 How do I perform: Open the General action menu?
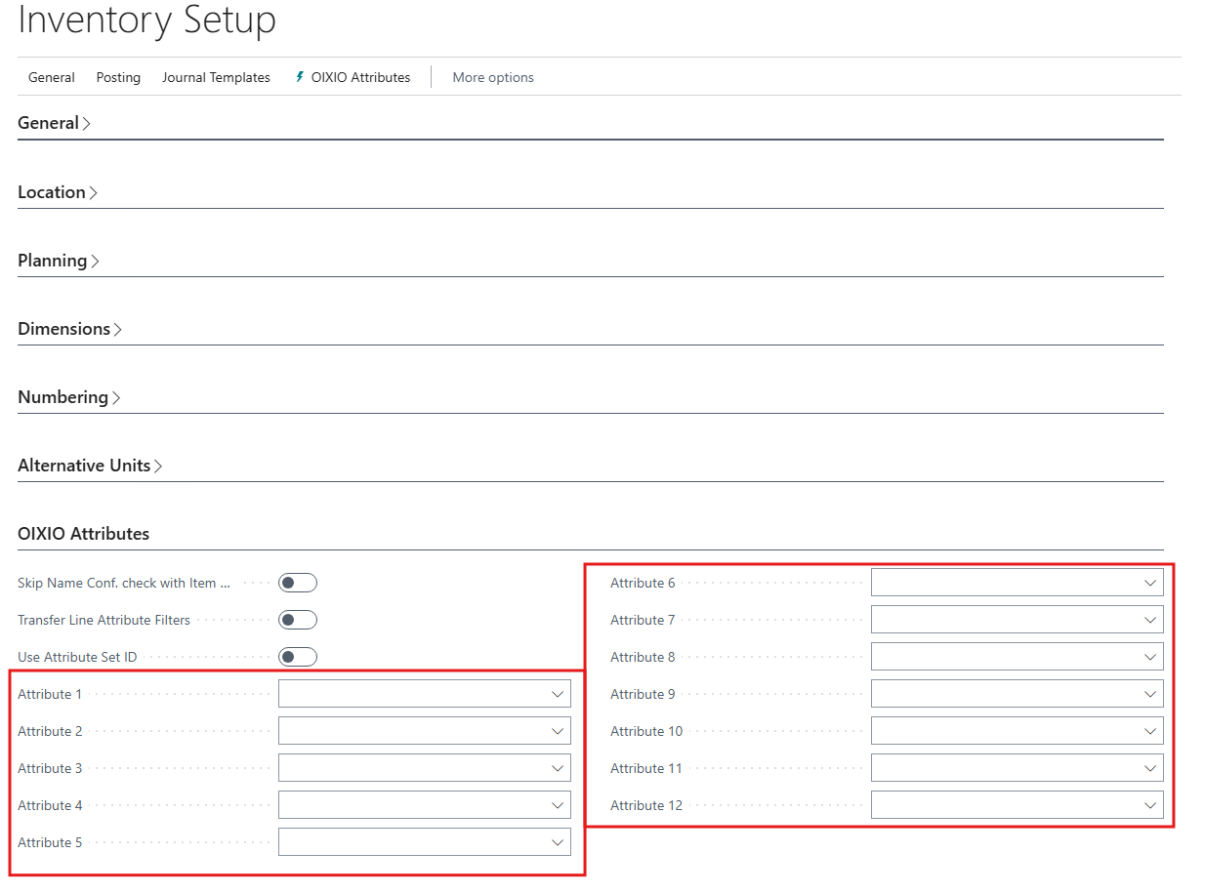(52, 77)
